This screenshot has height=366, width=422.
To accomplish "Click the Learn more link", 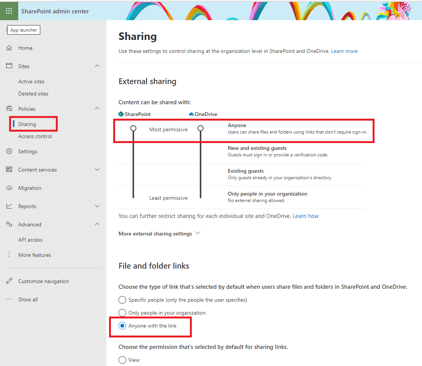I will (x=344, y=51).
